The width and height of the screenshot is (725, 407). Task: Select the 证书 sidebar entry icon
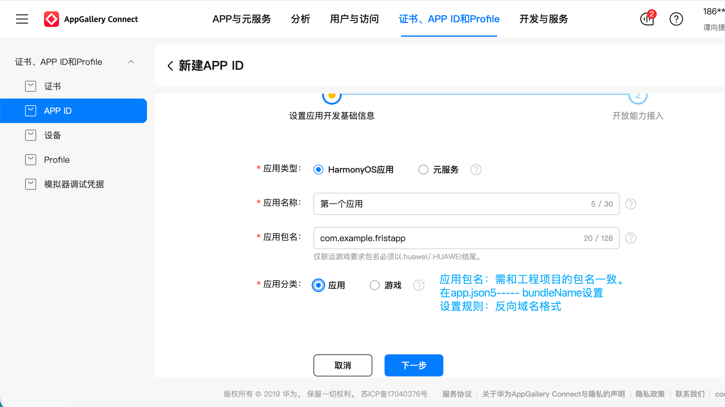(30, 86)
